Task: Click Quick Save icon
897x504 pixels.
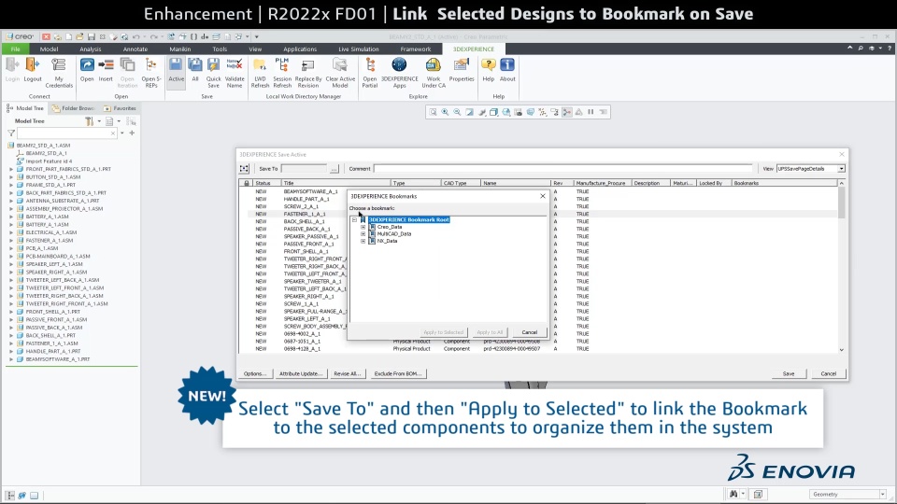Action: pyautogui.click(x=213, y=73)
